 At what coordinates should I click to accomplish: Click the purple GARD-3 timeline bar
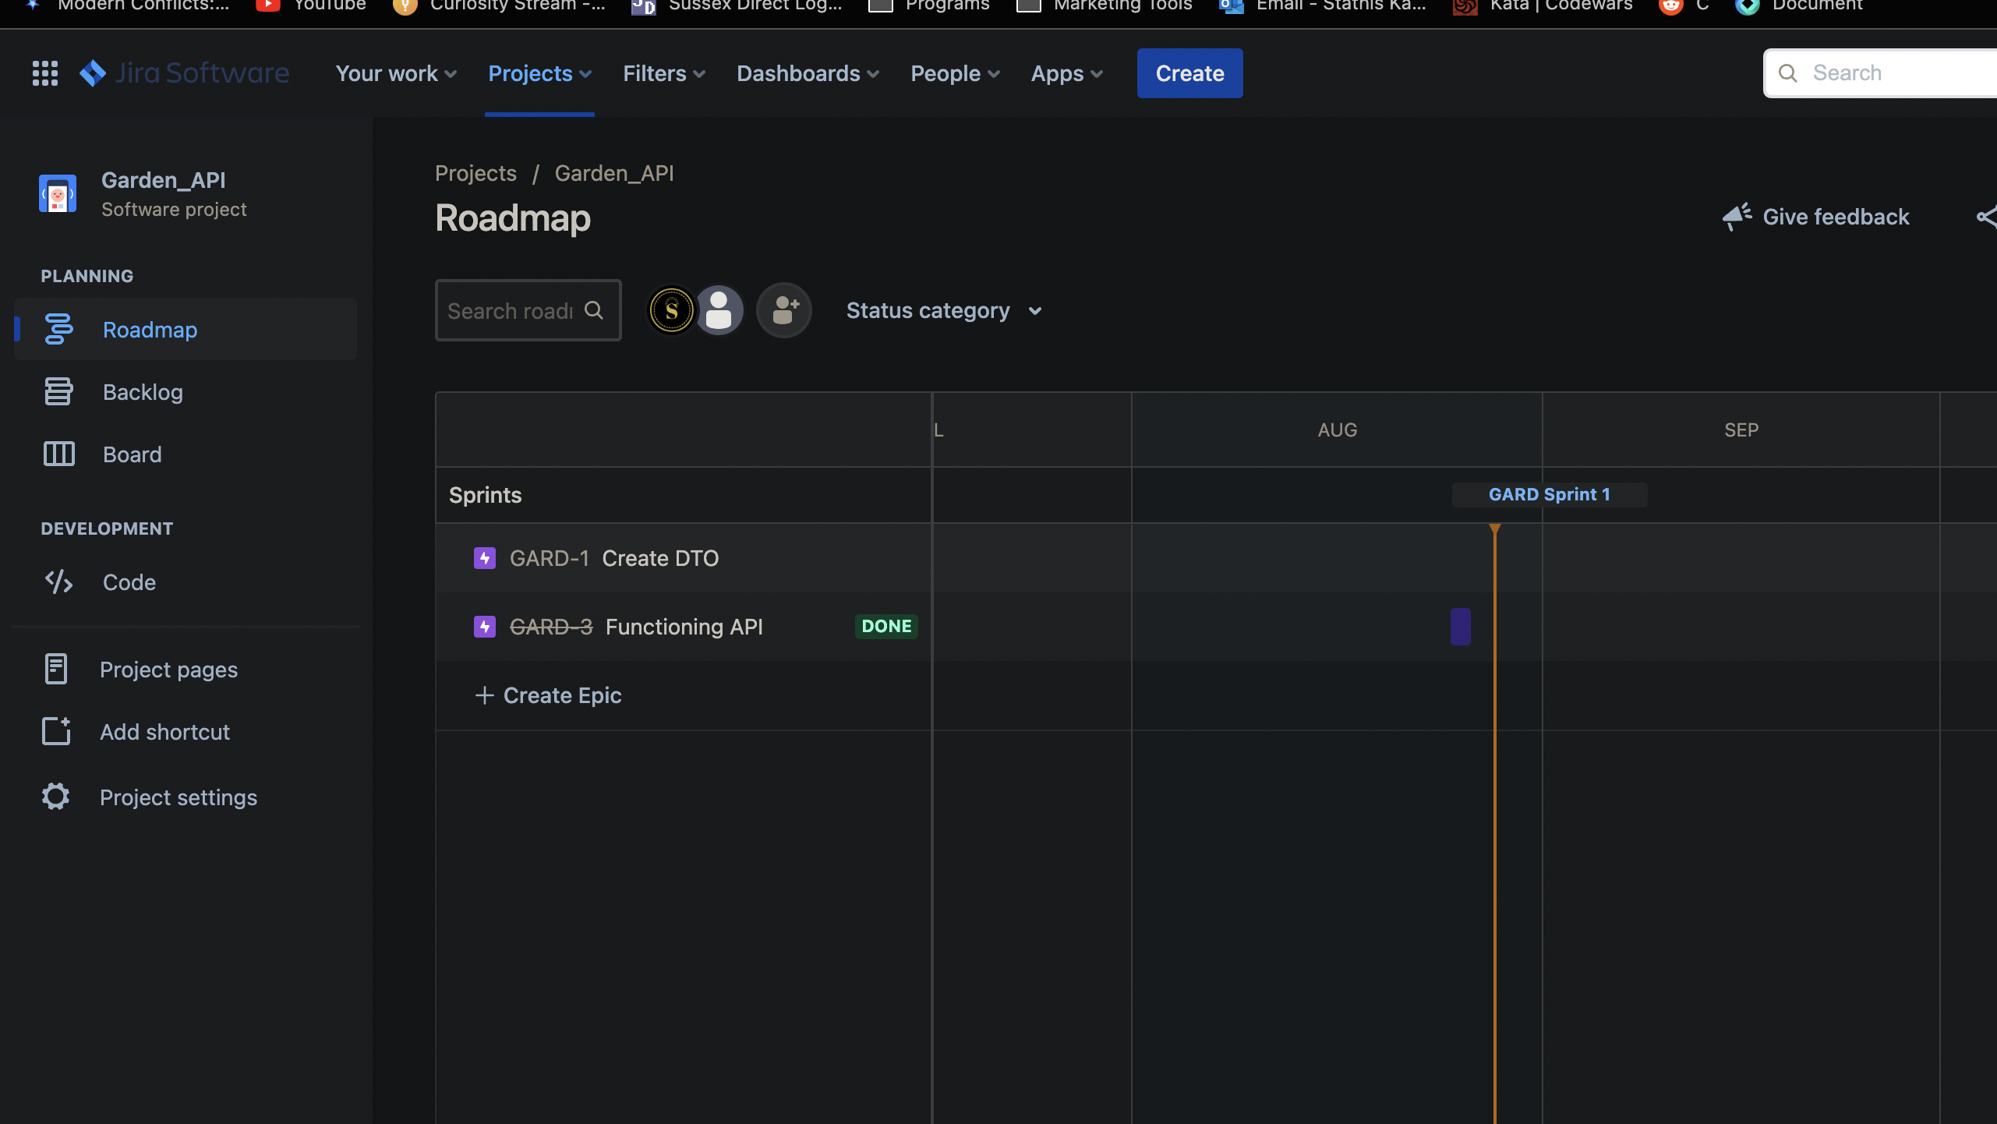[1460, 627]
